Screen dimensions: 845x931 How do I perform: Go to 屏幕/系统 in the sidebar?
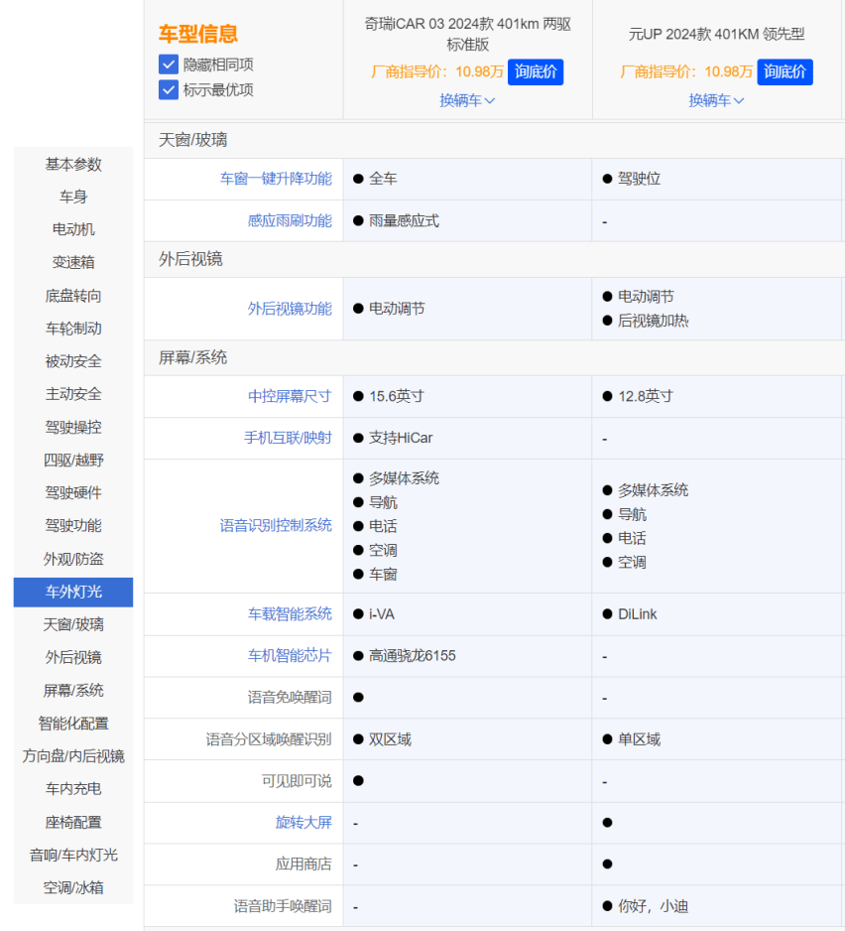73,691
